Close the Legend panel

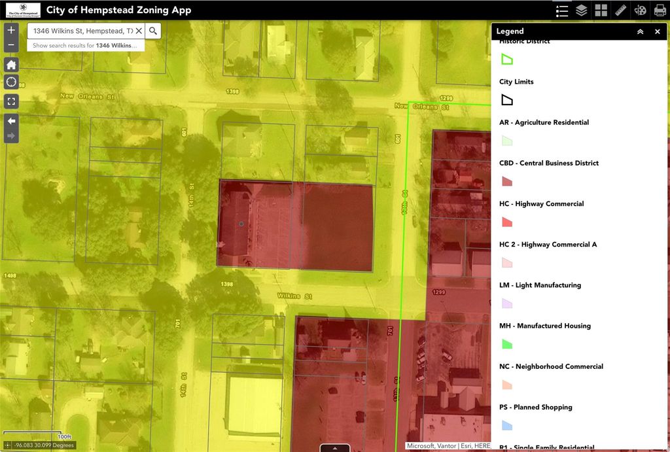coord(658,31)
